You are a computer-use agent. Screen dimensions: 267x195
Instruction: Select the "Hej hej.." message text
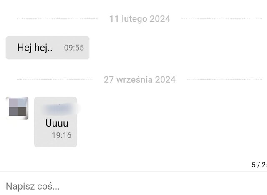click(35, 48)
